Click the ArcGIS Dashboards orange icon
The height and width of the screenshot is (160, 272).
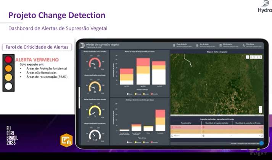coord(66,140)
